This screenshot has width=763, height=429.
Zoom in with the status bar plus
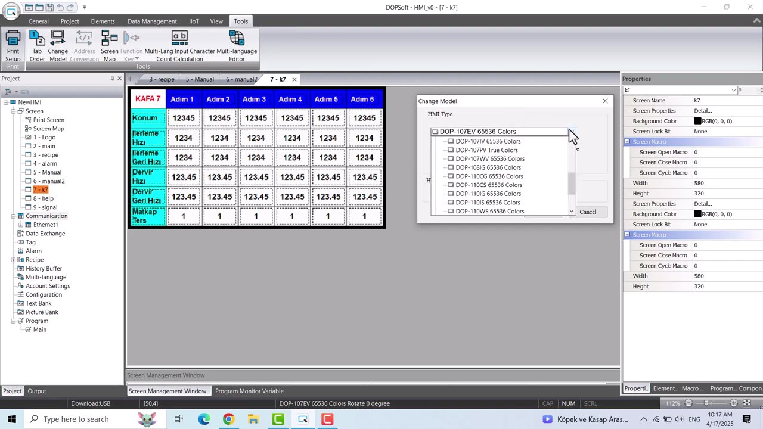coord(734,403)
